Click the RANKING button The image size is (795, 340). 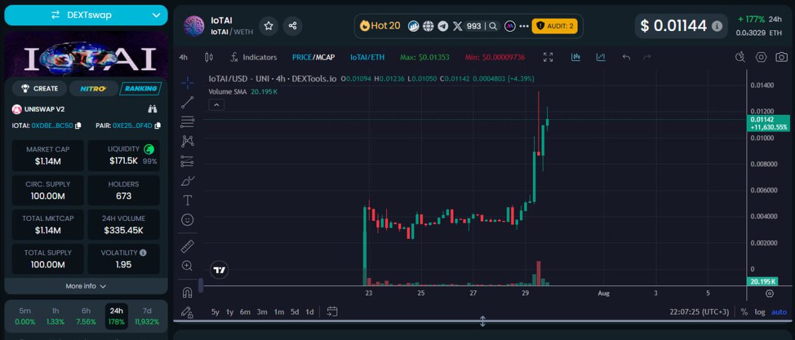[x=140, y=89]
